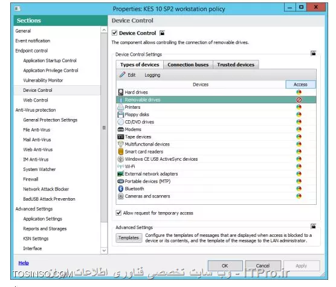
Task: Select the Smart card readers row
Action: [x=216, y=152]
